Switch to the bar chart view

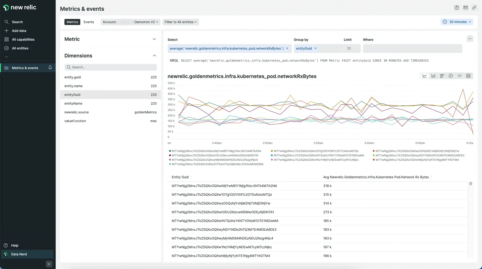[x=442, y=76]
